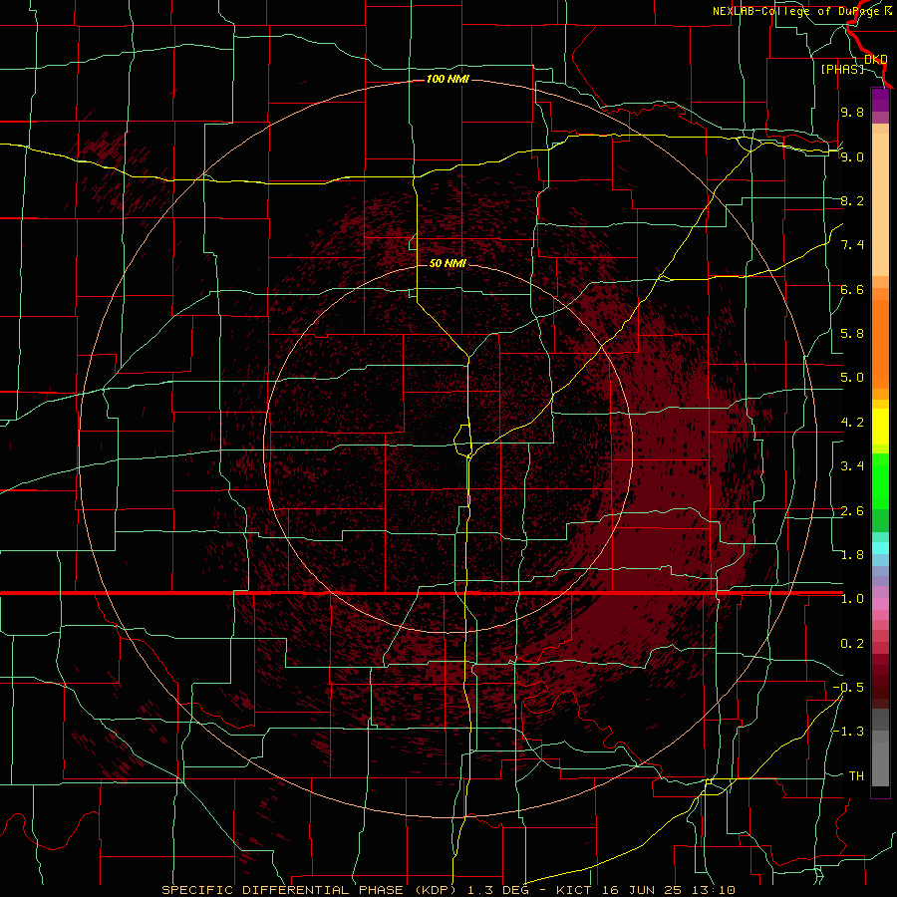Click the 7.4 value on the scale

coord(852,245)
